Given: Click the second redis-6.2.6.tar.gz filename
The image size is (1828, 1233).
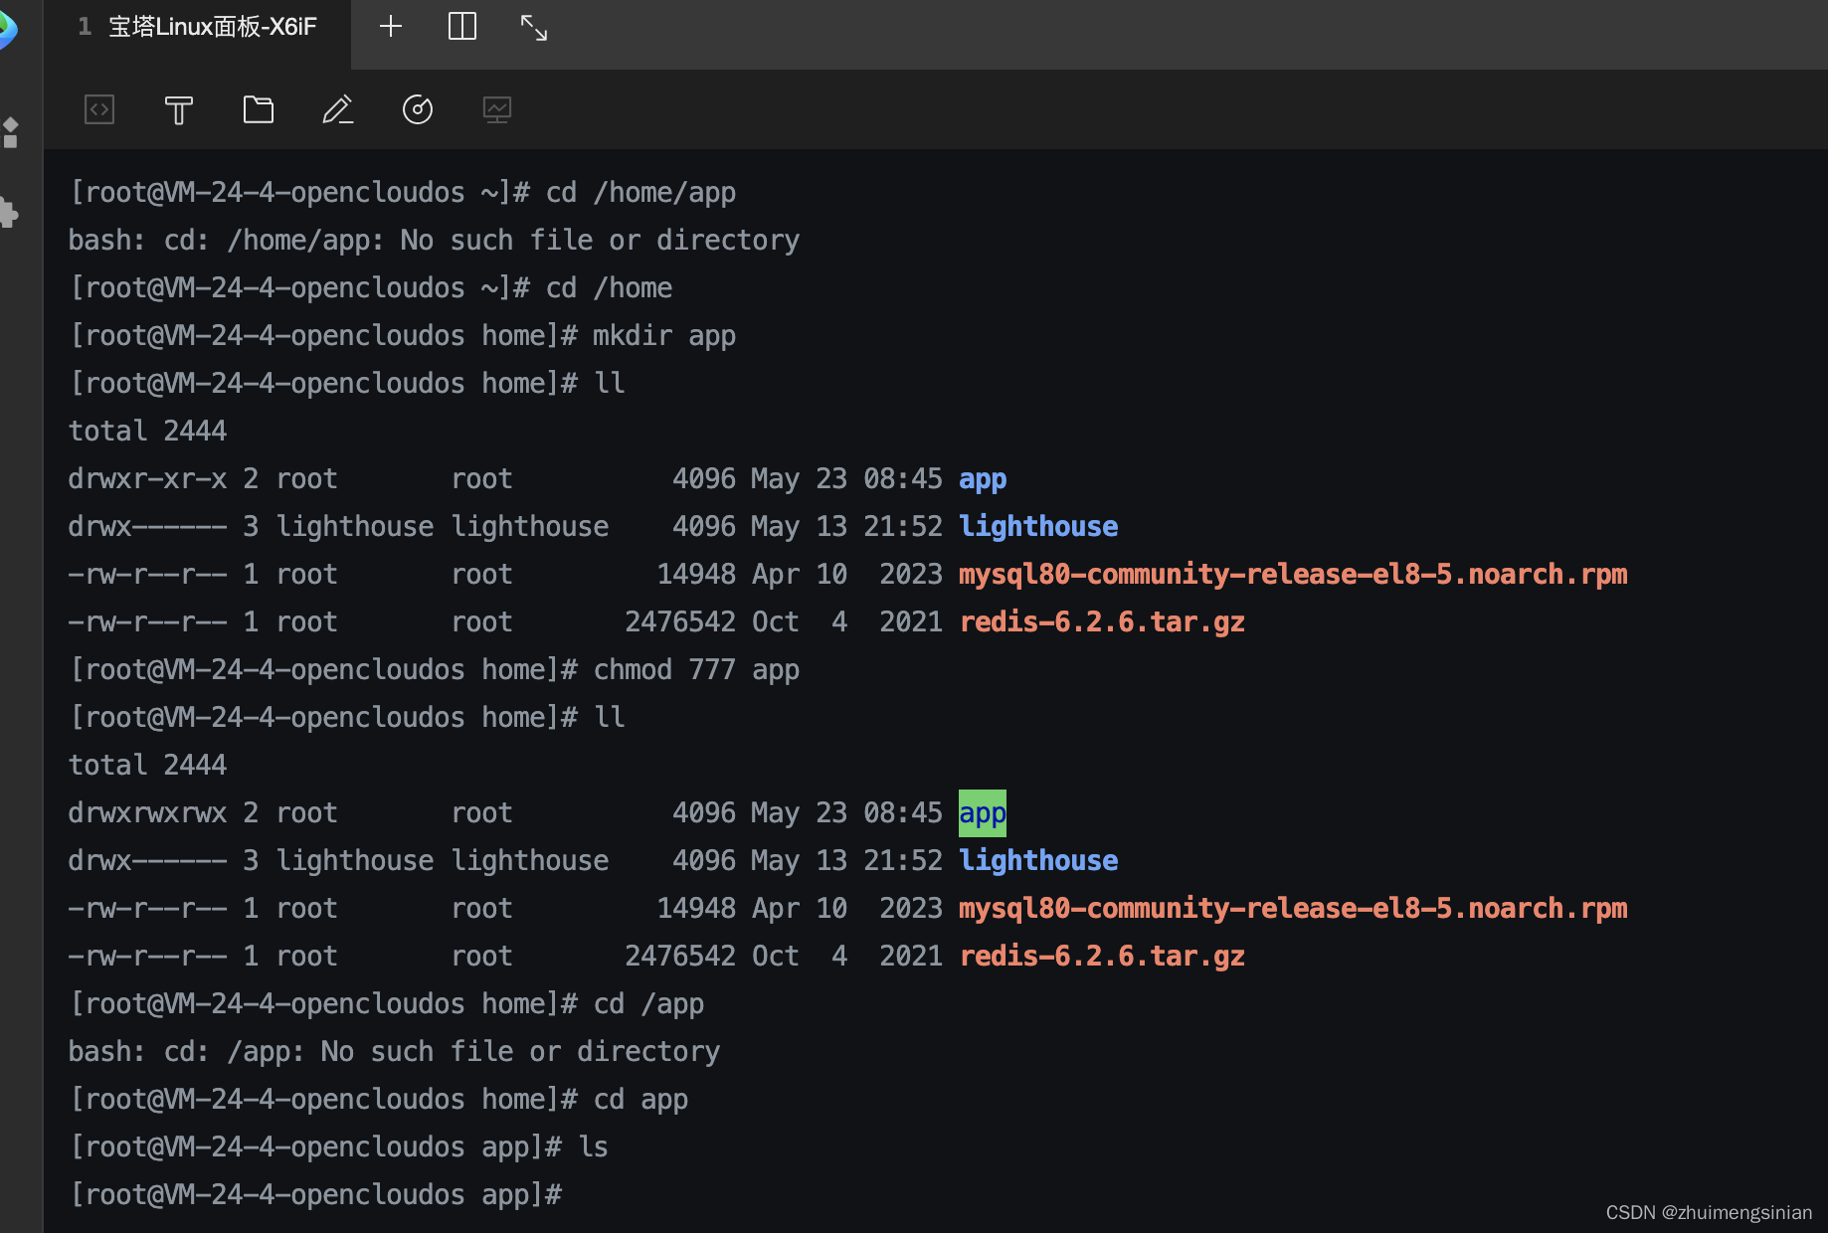Looking at the screenshot, I should pyautogui.click(x=1102, y=956).
